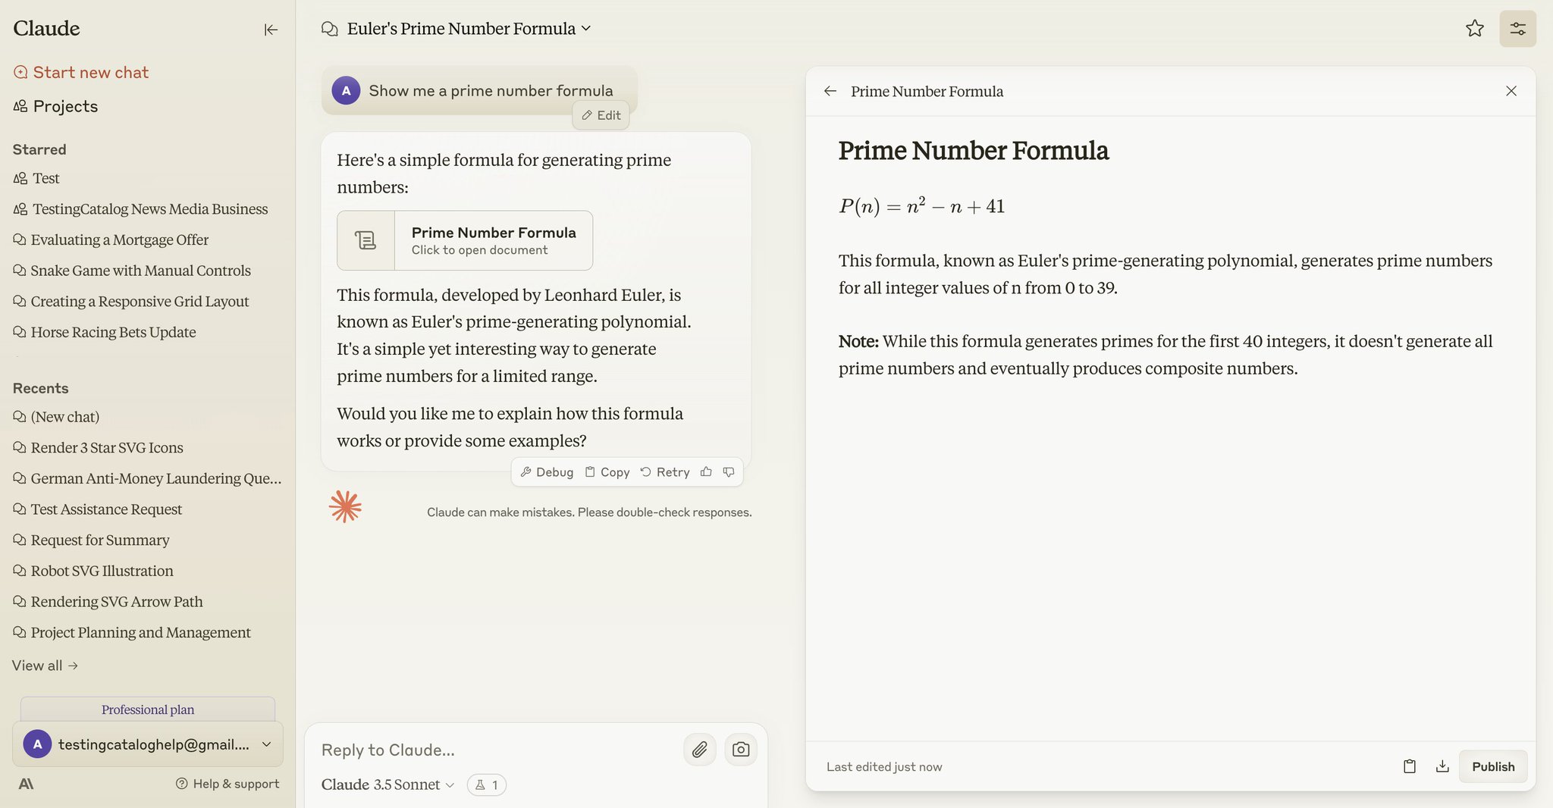Copy Claude's response text
This screenshot has height=808, width=1553.
(x=607, y=472)
